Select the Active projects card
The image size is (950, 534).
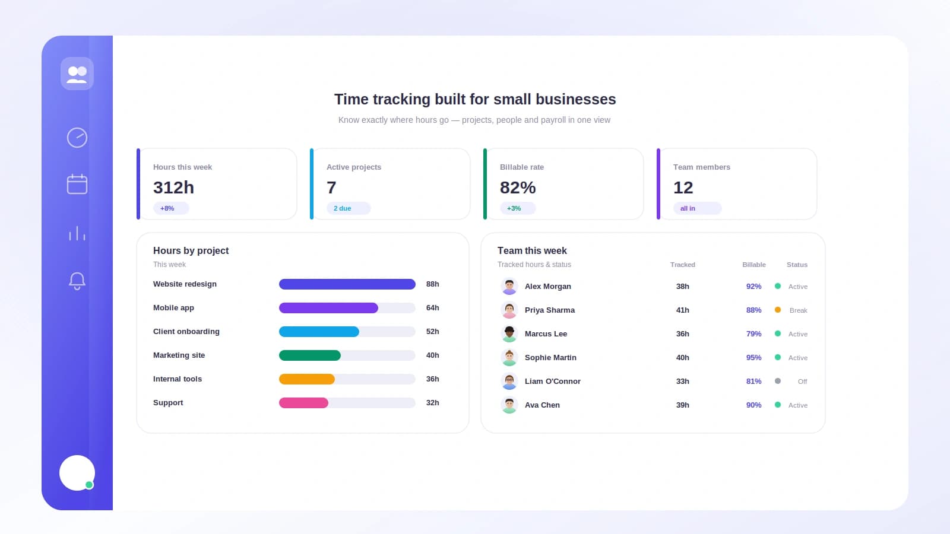[390, 184]
